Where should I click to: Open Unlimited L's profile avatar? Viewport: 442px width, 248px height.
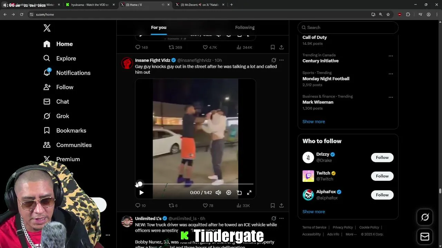click(x=127, y=221)
